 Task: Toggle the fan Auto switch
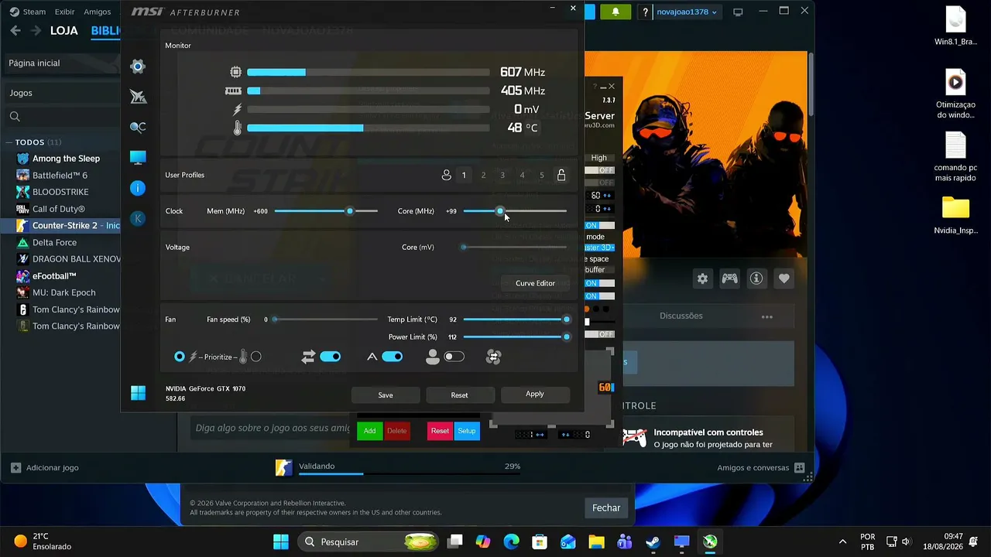pyautogui.click(x=393, y=357)
